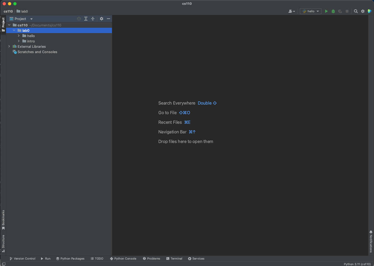Open the Python Packages panel
374x266 pixels.
(70, 259)
